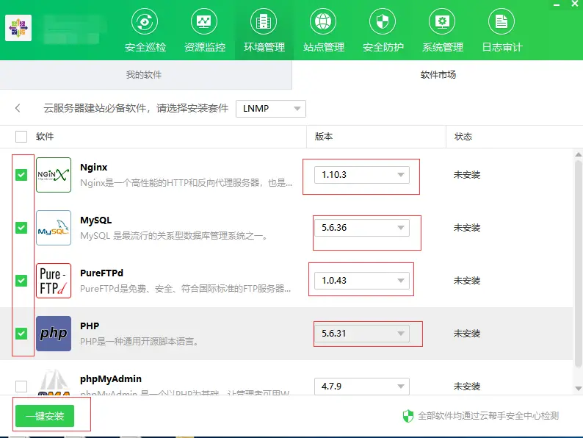
Task: Open the Nginx version 1.10.3 dropdown
Action: pyautogui.click(x=362, y=175)
